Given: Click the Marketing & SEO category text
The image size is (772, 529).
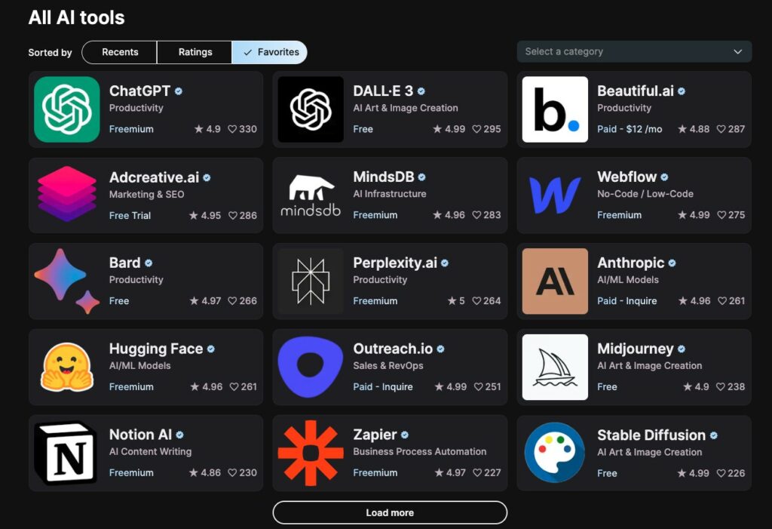Looking at the screenshot, I should [x=147, y=194].
